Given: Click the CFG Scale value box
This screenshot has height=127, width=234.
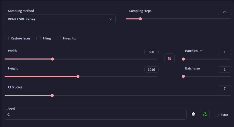Looking at the screenshot, I should (x=225, y=88).
